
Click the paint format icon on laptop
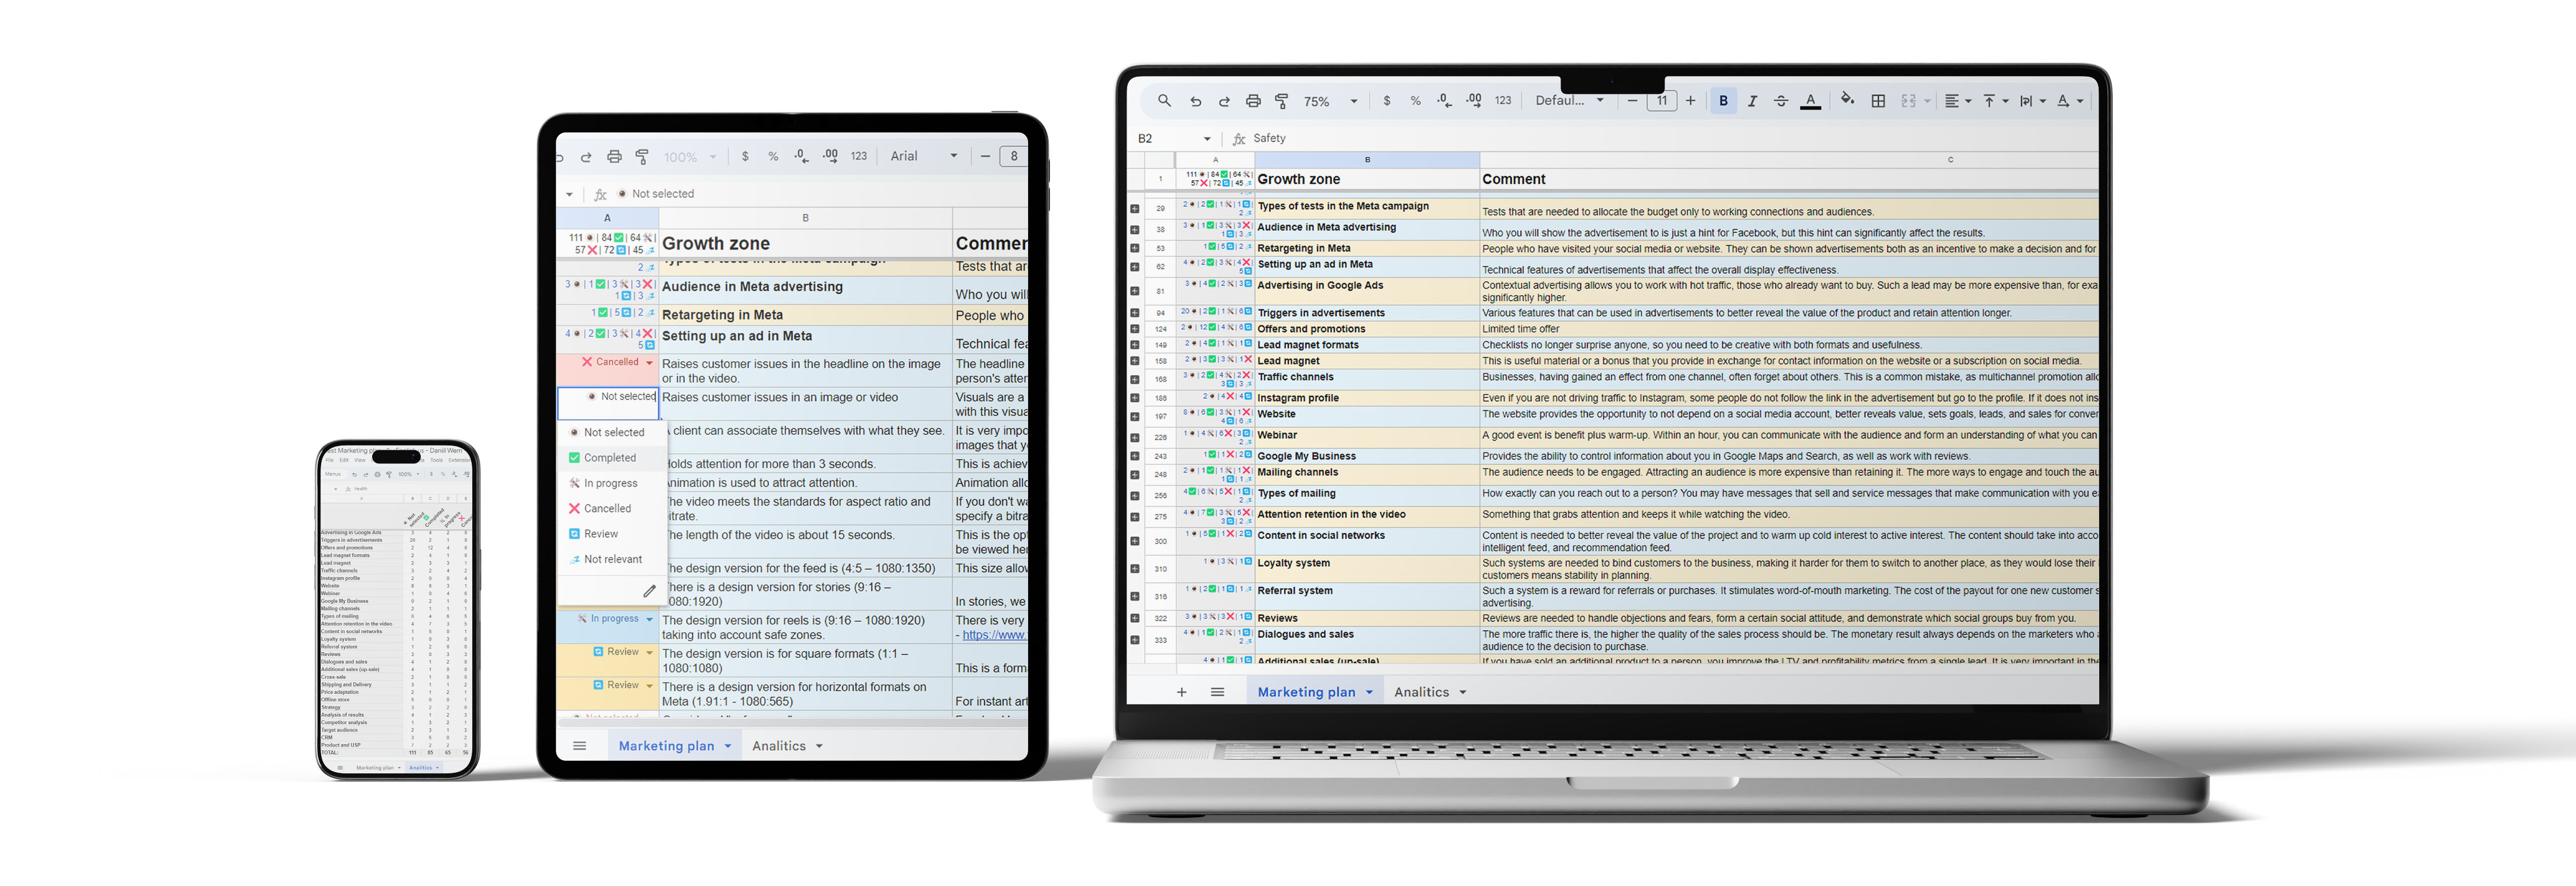1282,101
